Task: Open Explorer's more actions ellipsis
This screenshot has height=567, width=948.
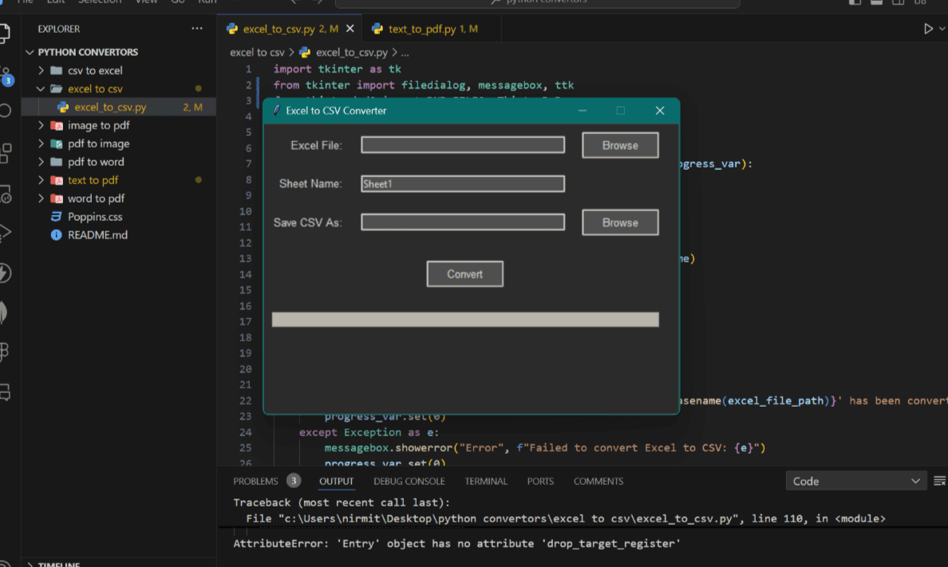Action: click(197, 29)
